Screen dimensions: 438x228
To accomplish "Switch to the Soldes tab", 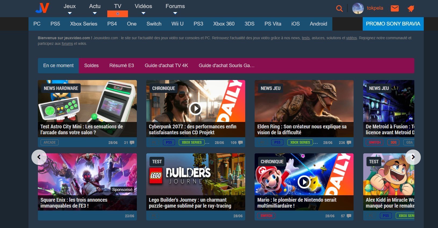I will 91,66.
